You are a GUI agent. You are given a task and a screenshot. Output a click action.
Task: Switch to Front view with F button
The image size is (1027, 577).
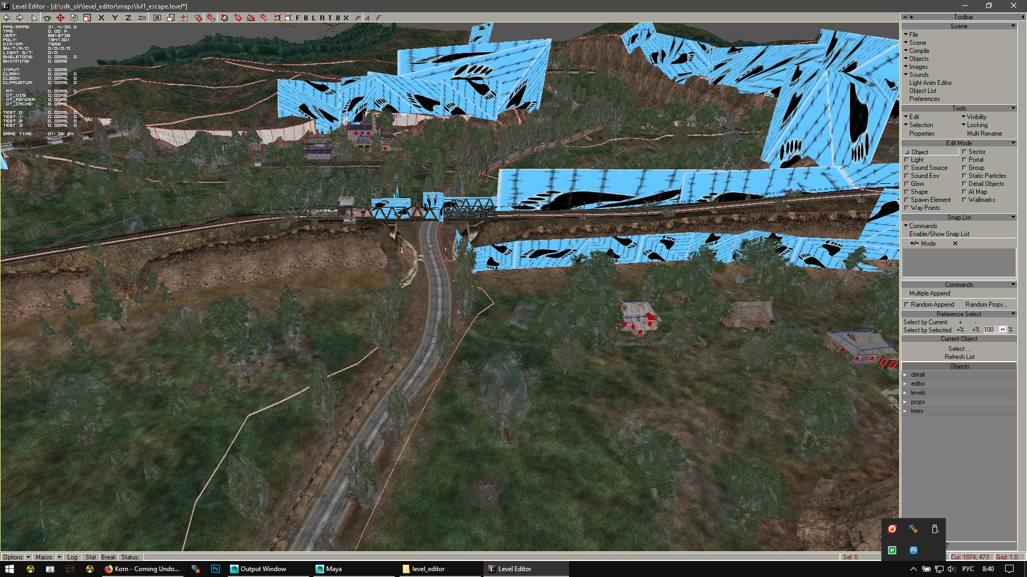tap(298, 18)
